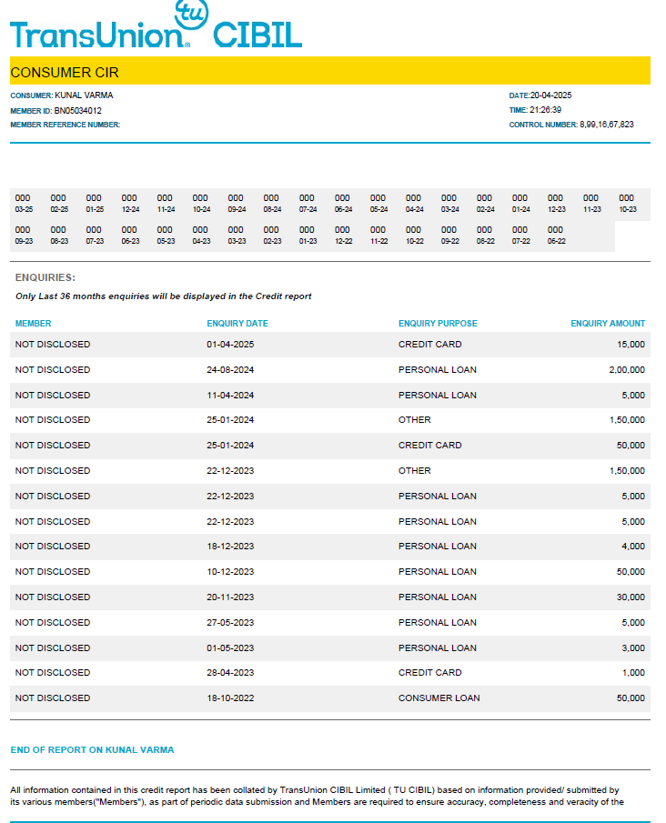Image resolution: width=666 pixels, height=823 pixels.
Task: Click the 06-24 payment history cell
Action: pos(343,204)
